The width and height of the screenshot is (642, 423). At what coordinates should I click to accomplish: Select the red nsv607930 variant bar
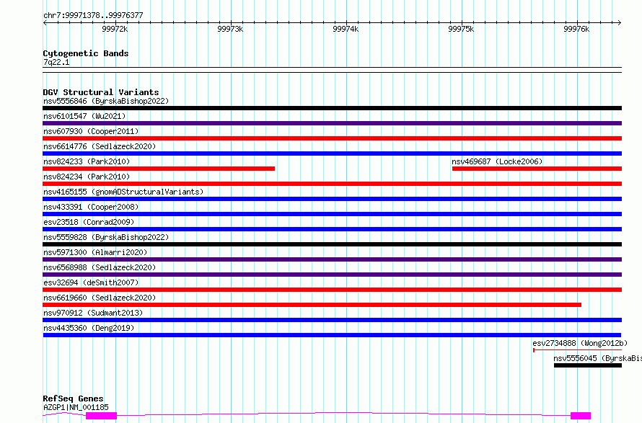[332, 138]
